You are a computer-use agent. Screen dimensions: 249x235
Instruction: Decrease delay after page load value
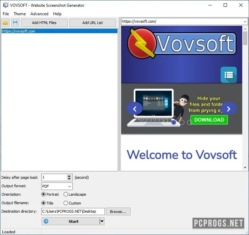[x=69, y=179]
